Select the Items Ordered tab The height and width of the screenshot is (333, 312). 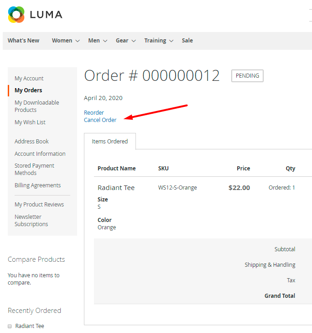click(x=110, y=142)
